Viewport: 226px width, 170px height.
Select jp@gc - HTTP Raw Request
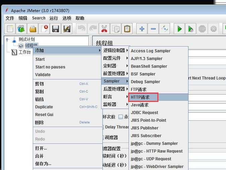click(x=159, y=151)
